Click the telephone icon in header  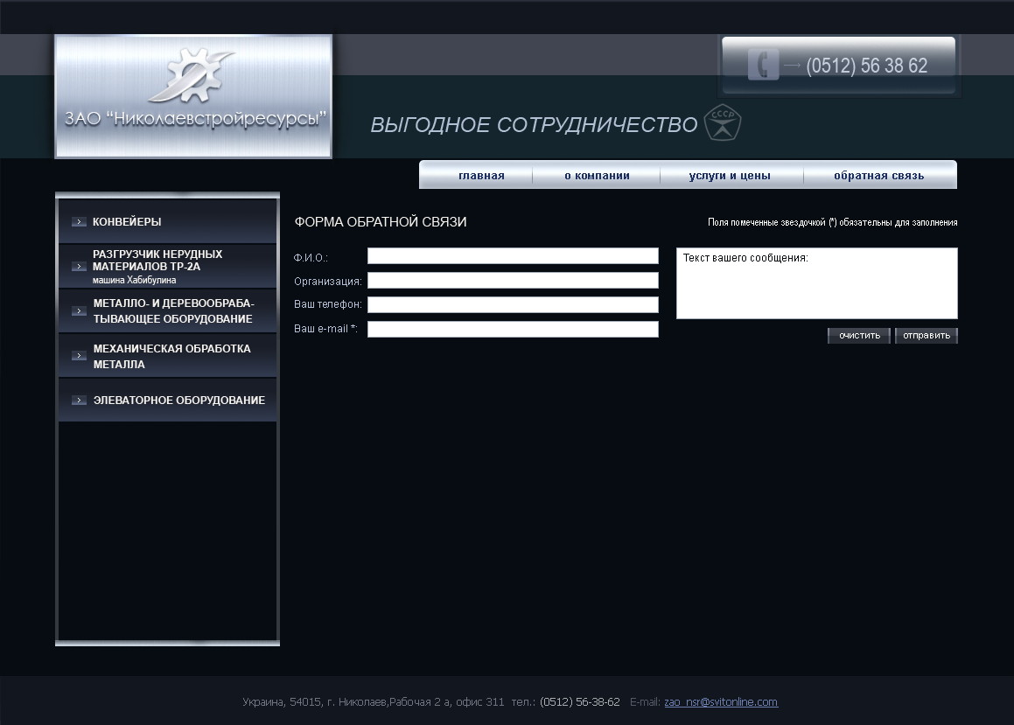(x=763, y=66)
